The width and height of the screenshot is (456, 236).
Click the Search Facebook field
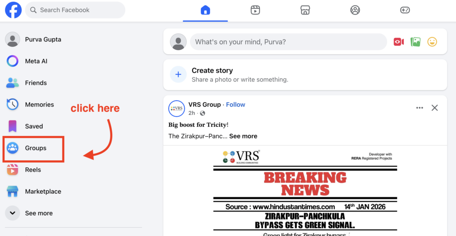click(75, 10)
